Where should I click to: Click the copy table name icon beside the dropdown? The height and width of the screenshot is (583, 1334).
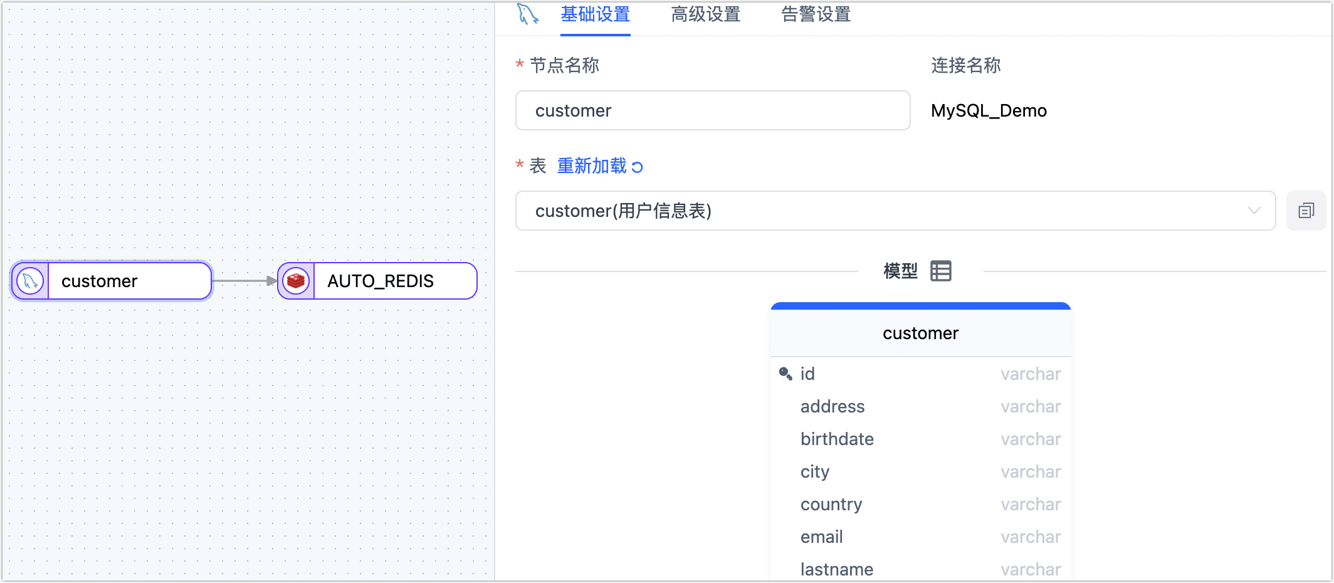pyautogui.click(x=1306, y=211)
